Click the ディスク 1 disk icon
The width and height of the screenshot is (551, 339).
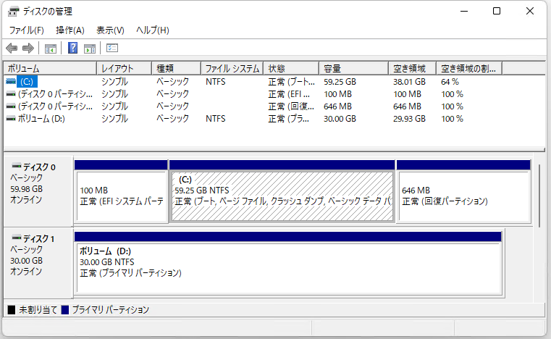tap(16, 238)
